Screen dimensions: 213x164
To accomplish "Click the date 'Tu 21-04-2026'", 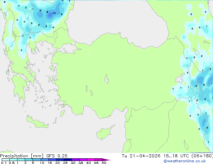I will (141, 156).
